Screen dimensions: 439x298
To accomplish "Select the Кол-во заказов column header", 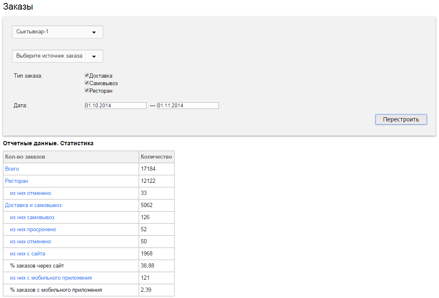I will click(x=71, y=157).
